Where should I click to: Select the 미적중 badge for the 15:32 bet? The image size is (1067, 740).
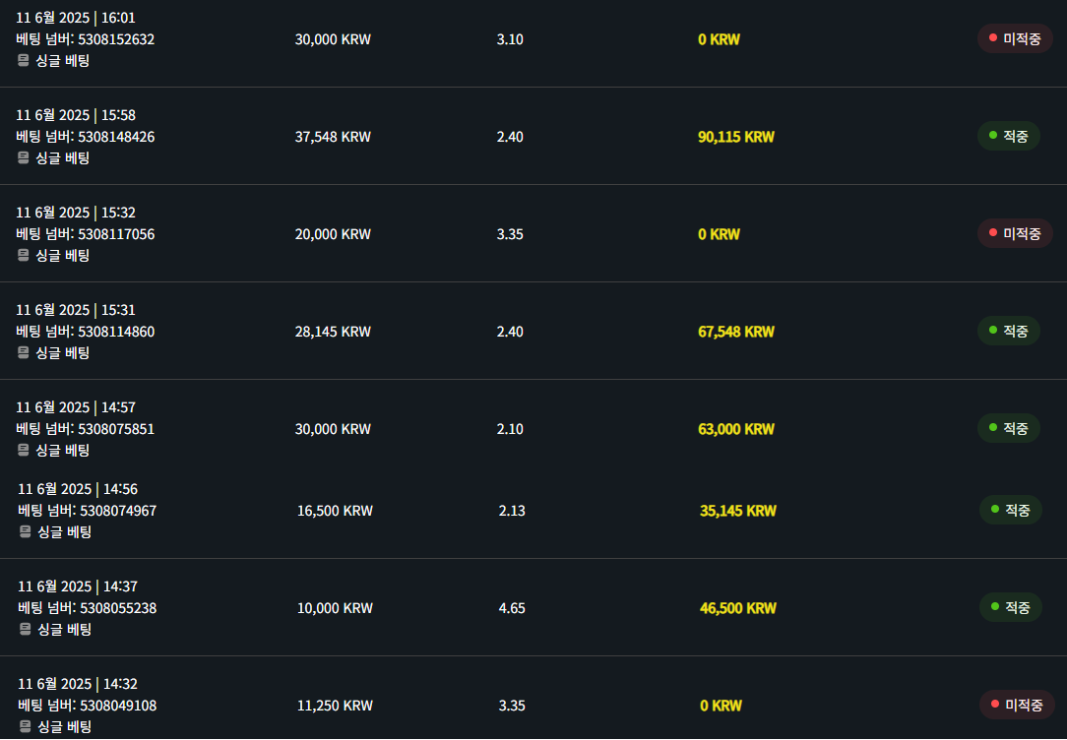tap(1015, 234)
